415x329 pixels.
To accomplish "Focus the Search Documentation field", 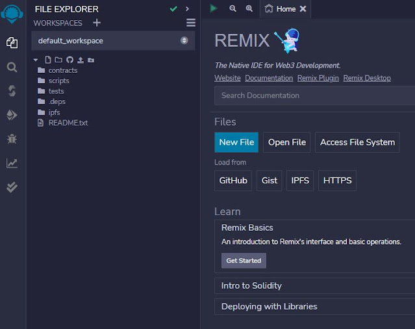I will [315, 96].
